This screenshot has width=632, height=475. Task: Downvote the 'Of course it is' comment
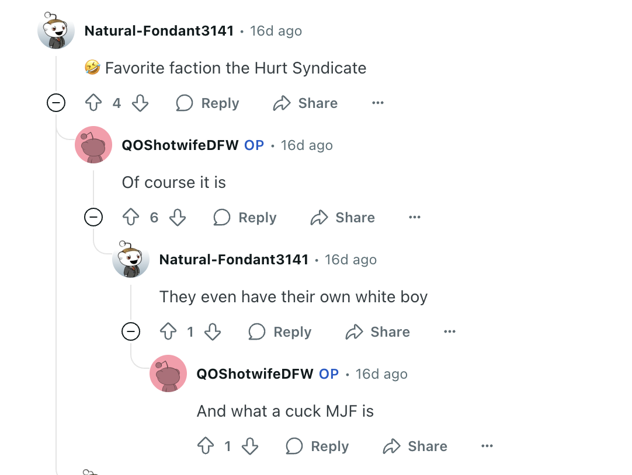178,217
